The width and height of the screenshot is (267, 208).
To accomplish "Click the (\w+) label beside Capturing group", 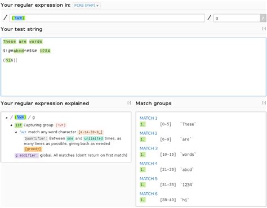I will pyautogui.click(x=60, y=125).
